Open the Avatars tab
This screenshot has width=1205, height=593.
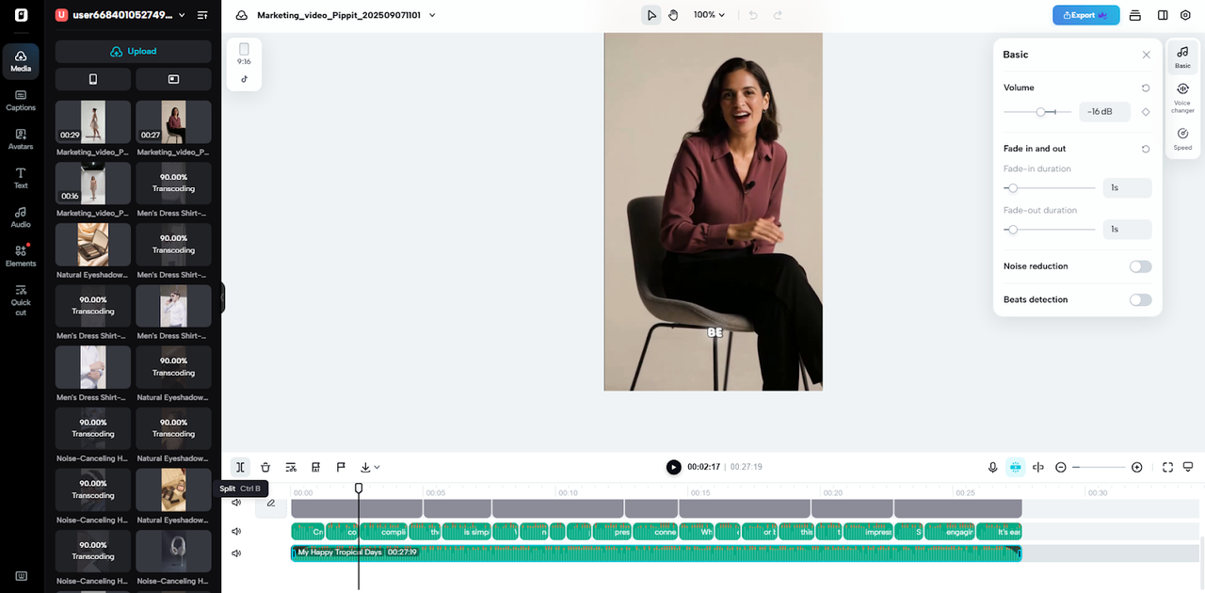pos(20,139)
